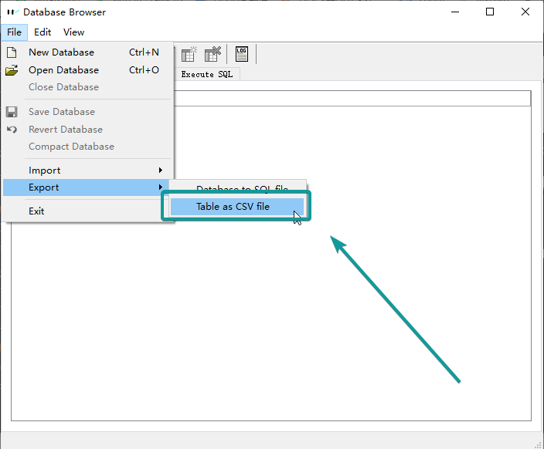Click the Close Database menu entry
This screenshot has height=449, width=544.
pyautogui.click(x=63, y=87)
